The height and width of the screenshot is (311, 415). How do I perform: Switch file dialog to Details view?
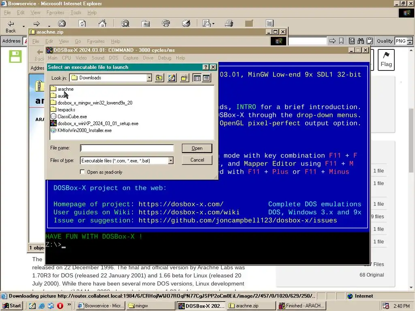coord(206,78)
